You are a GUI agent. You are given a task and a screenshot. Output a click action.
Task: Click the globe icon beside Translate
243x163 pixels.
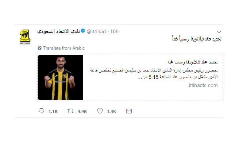(39, 48)
